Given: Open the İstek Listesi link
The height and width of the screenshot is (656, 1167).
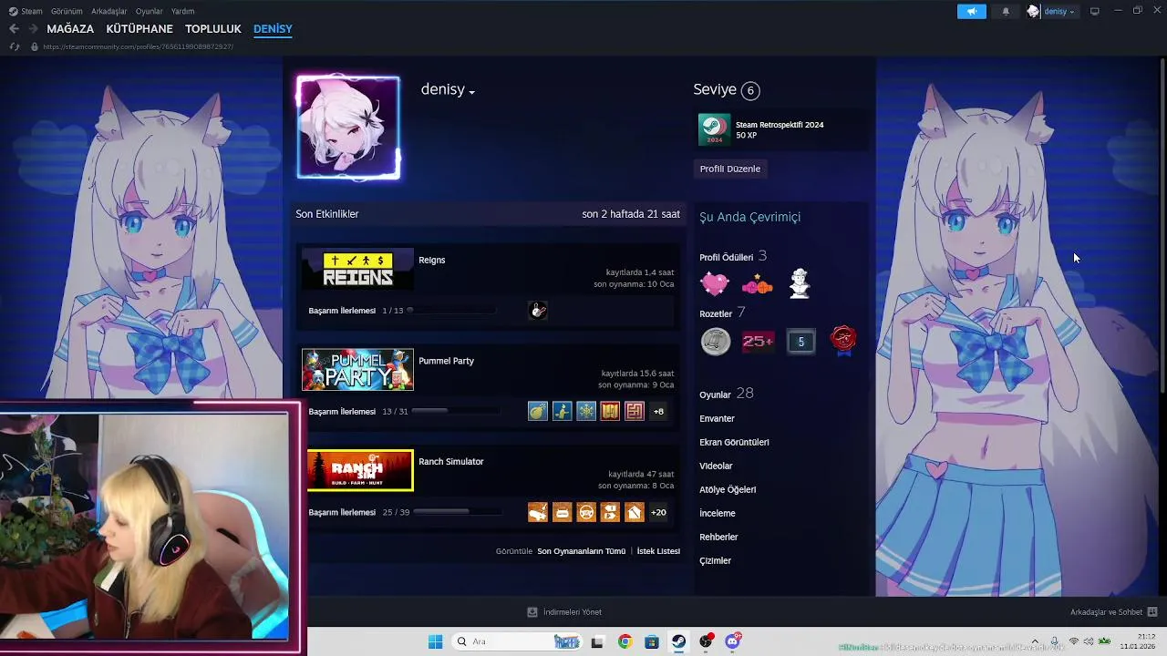Looking at the screenshot, I should click(x=658, y=551).
